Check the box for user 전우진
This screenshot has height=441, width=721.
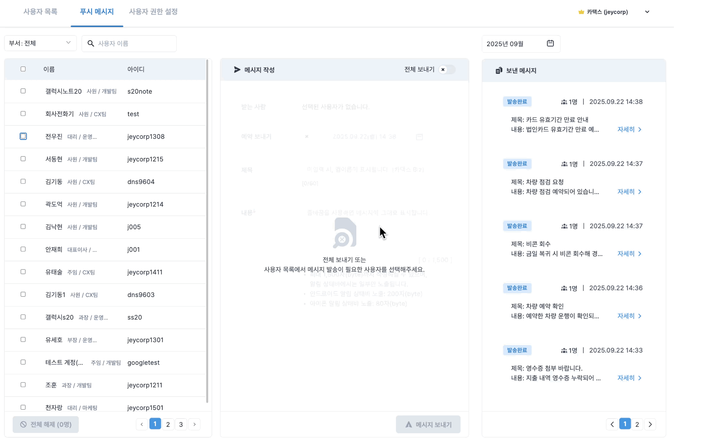pyautogui.click(x=23, y=136)
